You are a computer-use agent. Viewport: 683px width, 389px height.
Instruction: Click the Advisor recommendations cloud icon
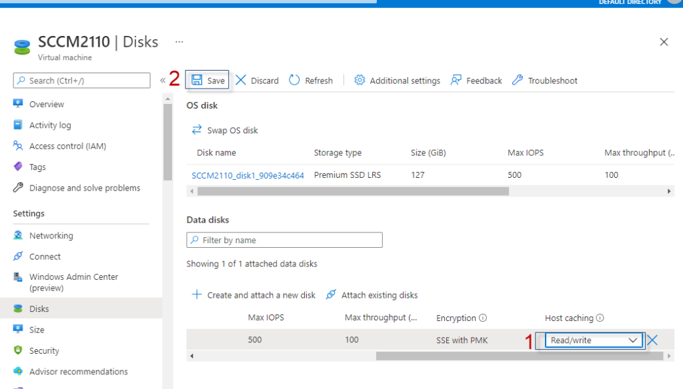tap(18, 371)
